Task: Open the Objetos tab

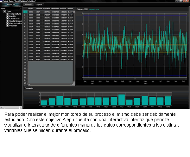Action: pyautogui.click(x=39, y=5)
